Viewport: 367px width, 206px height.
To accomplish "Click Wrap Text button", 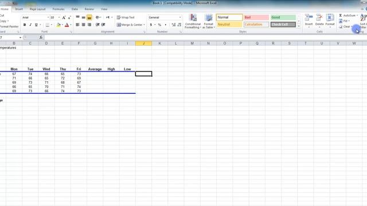I will (126, 18).
